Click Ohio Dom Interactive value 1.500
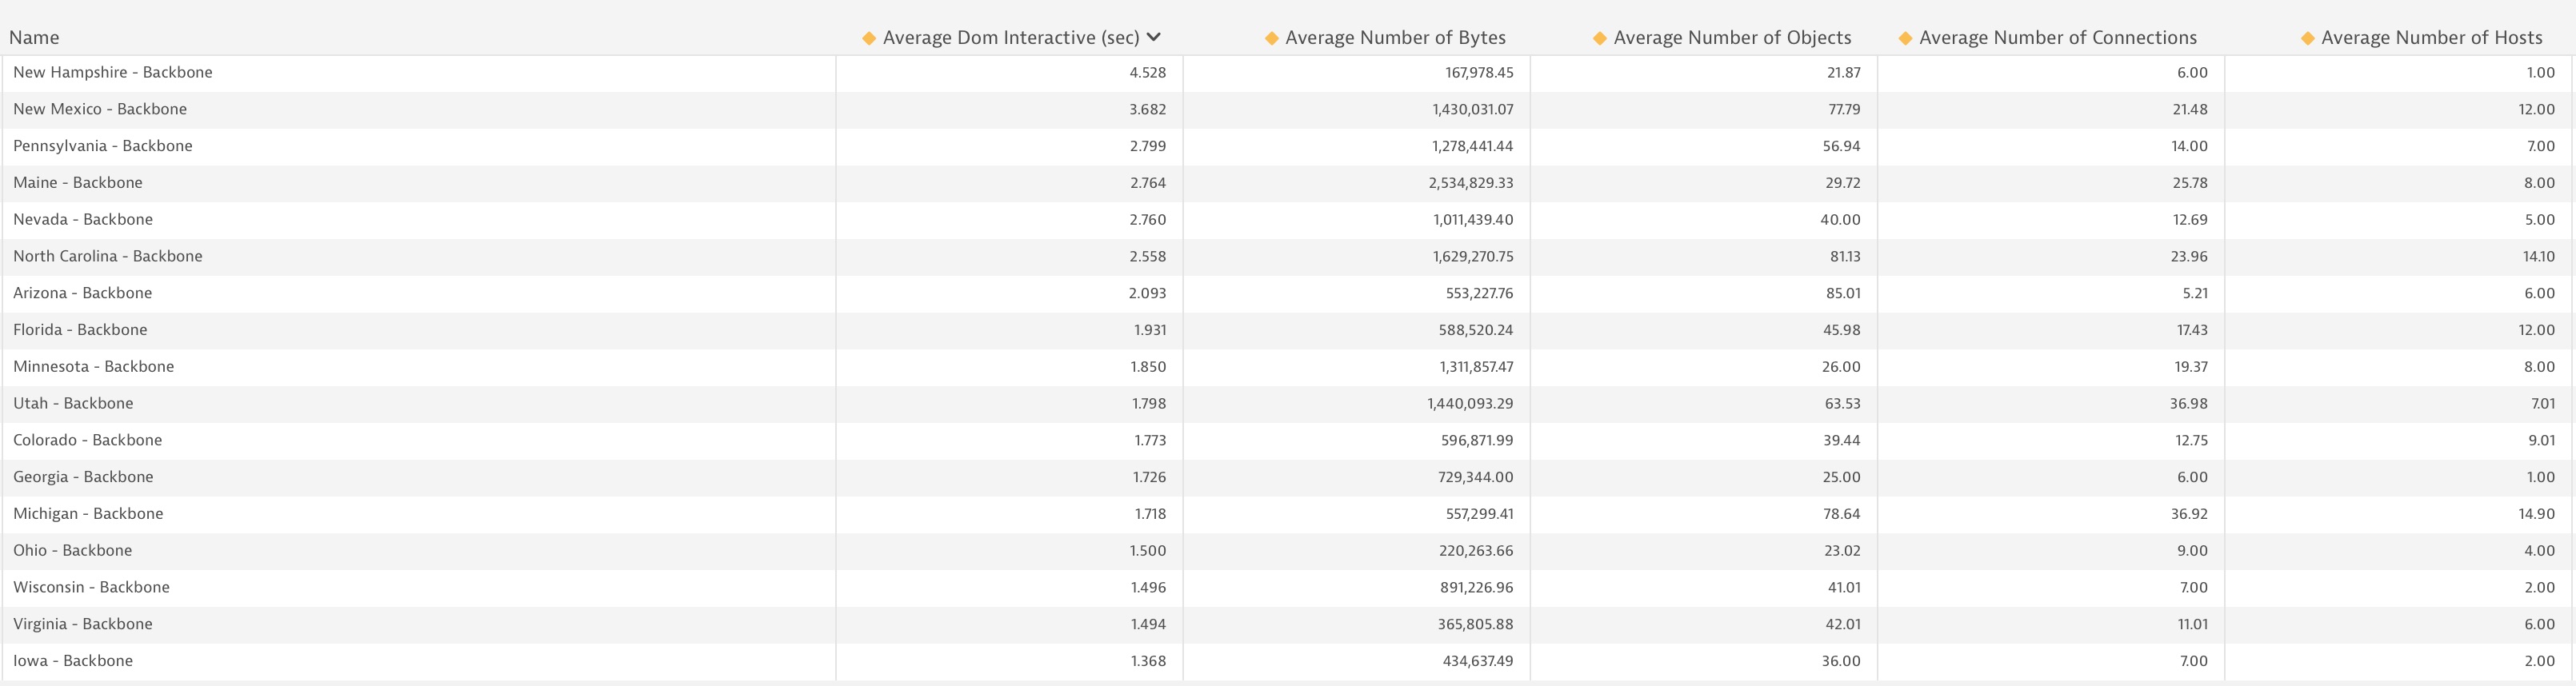The image size is (2576, 686). [x=1148, y=551]
